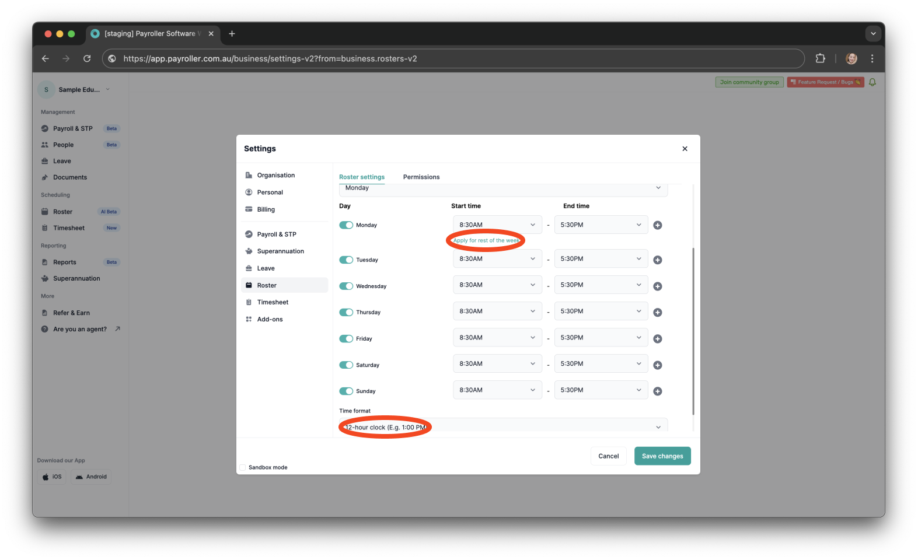Image resolution: width=918 pixels, height=560 pixels.
Task: Click Apply for rest of the week
Action: pyautogui.click(x=486, y=240)
